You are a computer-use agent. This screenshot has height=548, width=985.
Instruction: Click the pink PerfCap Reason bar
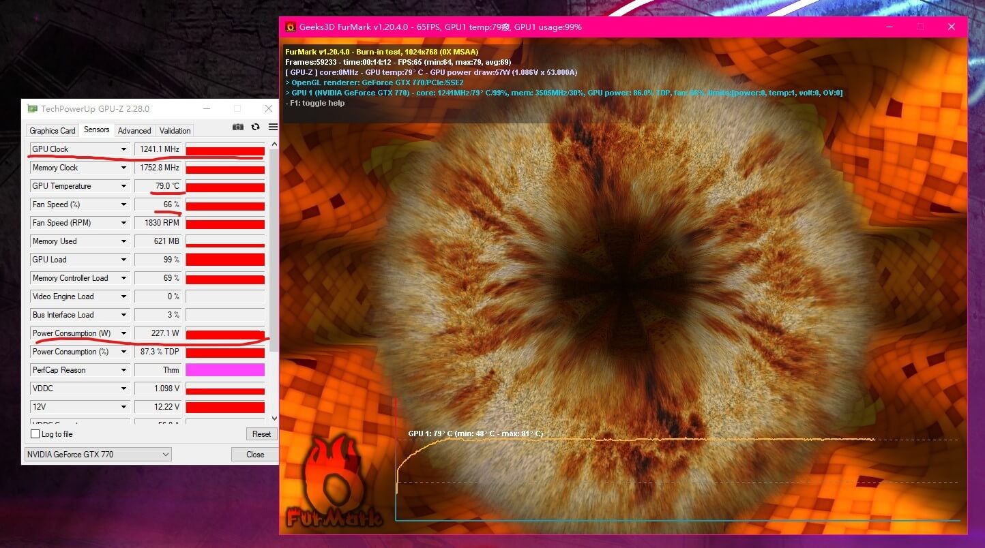click(225, 370)
